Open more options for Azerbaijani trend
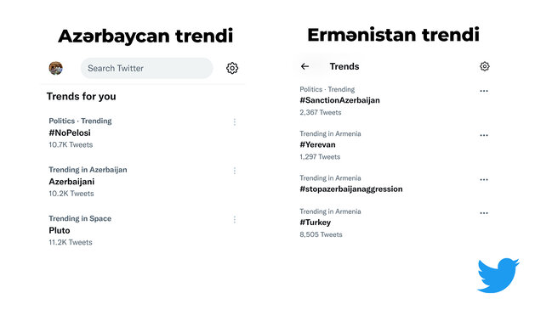The width and height of the screenshot is (552, 310). tap(235, 171)
